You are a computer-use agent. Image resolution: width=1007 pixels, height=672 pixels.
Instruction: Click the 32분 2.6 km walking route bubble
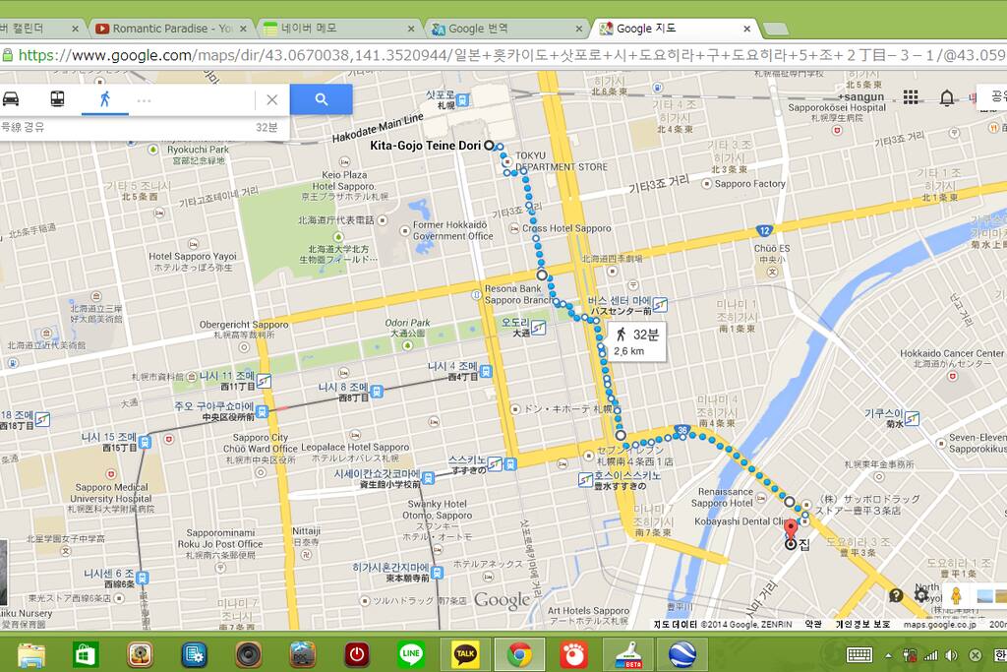click(x=637, y=341)
